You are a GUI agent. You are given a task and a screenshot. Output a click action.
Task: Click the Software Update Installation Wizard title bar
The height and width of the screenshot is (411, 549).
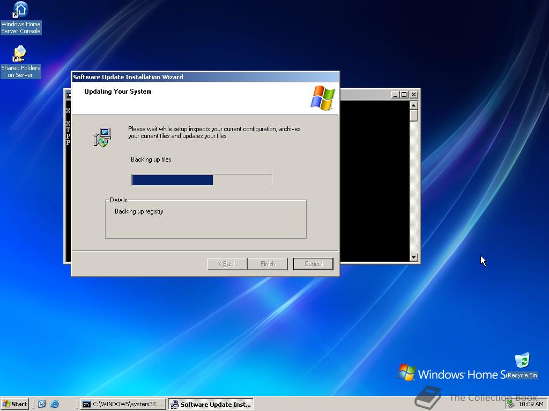pyautogui.click(x=205, y=77)
